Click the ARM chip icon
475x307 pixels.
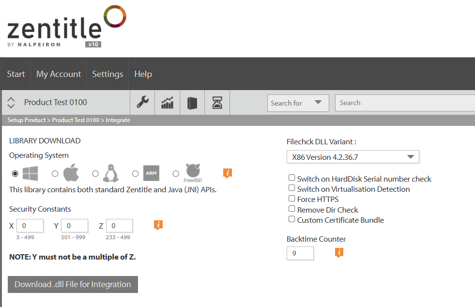coord(151,173)
